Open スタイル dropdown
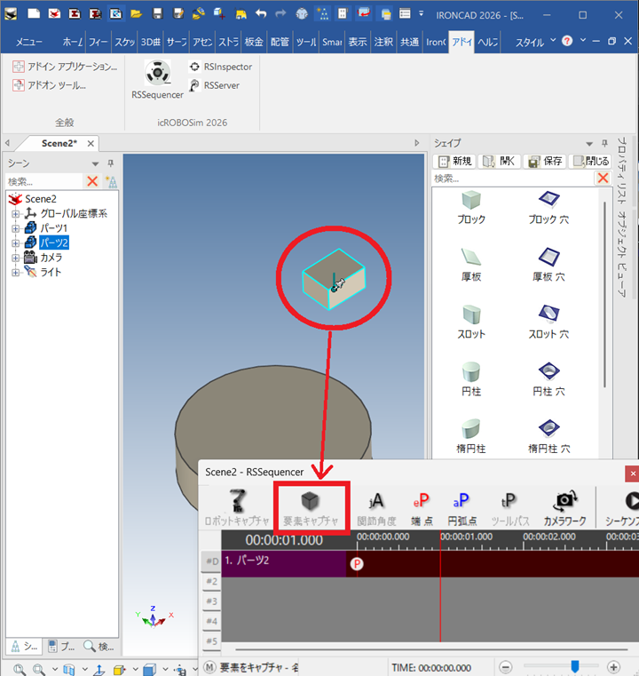Viewport: 639px width, 676px height. 535,43
